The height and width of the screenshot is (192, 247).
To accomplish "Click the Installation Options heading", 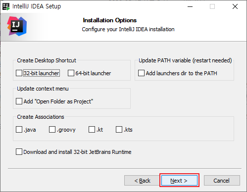I will coord(110,20).
